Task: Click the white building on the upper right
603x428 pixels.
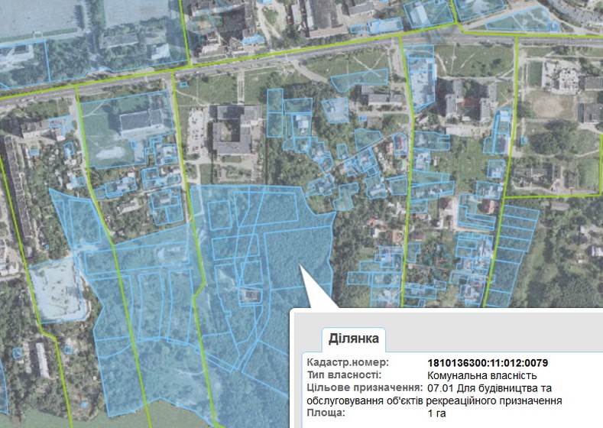Action: point(564,76)
